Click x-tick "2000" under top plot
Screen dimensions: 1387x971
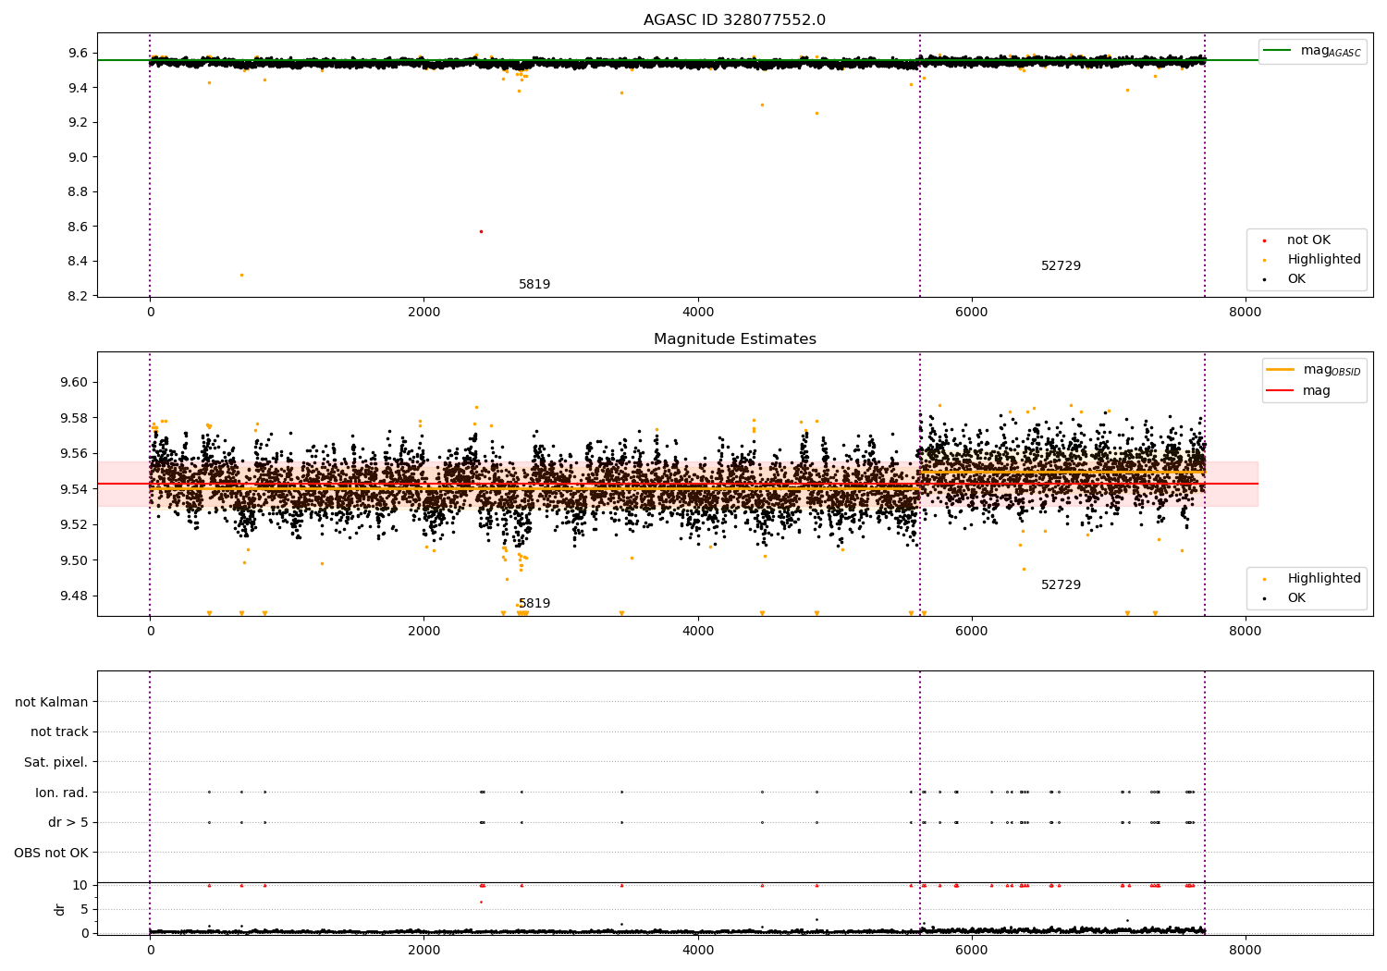coord(423,313)
